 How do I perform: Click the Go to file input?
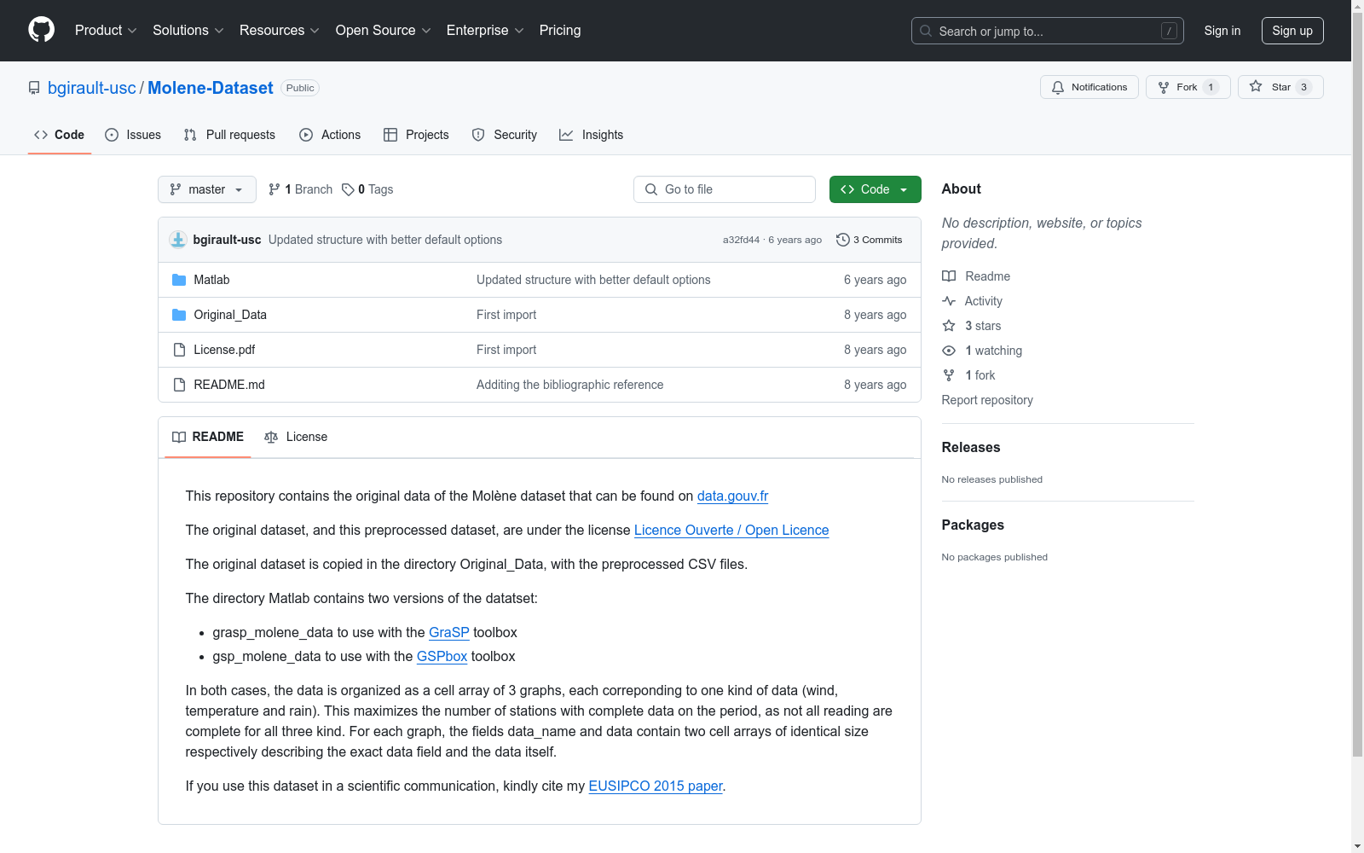(x=725, y=189)
